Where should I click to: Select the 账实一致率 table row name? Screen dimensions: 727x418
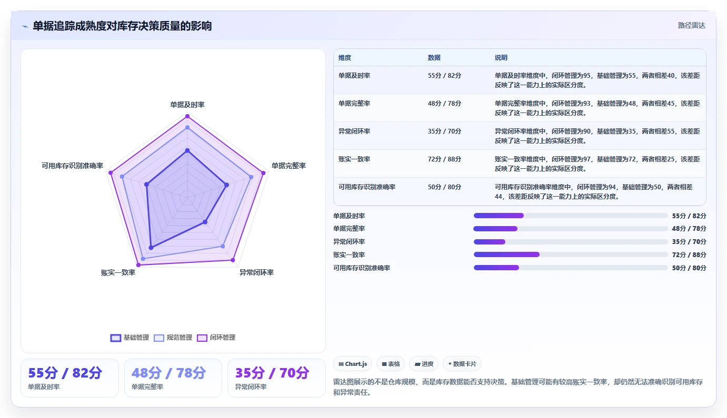pos(354,159)
